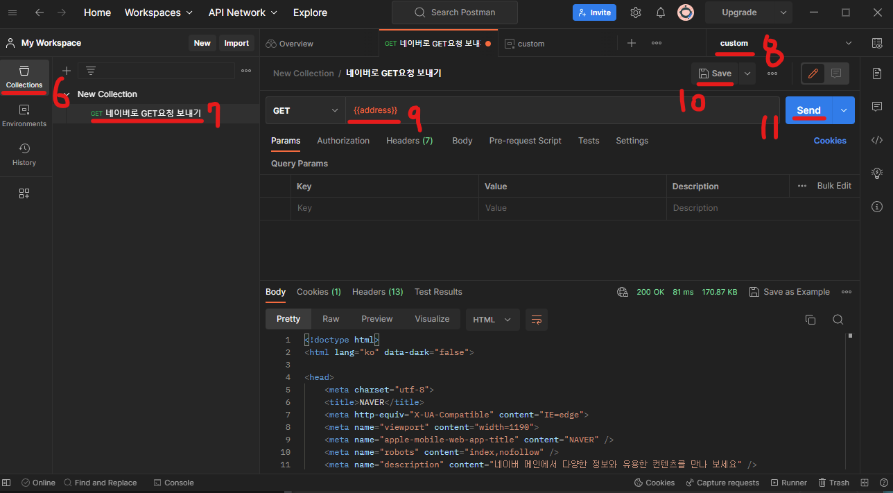893x493 pixels.
Task: Go back with the left arrow
Action: [40, 12]
